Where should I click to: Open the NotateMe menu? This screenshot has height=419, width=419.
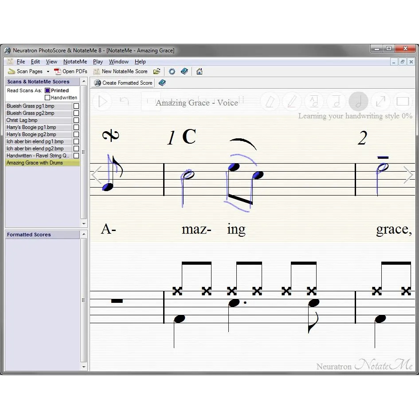(75, 62)
